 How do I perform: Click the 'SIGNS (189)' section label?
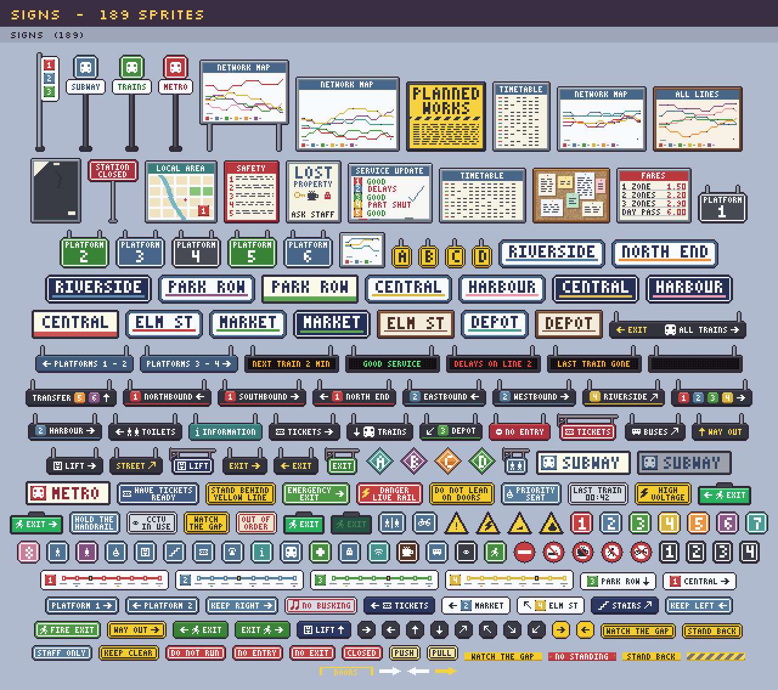coord(47,35)
